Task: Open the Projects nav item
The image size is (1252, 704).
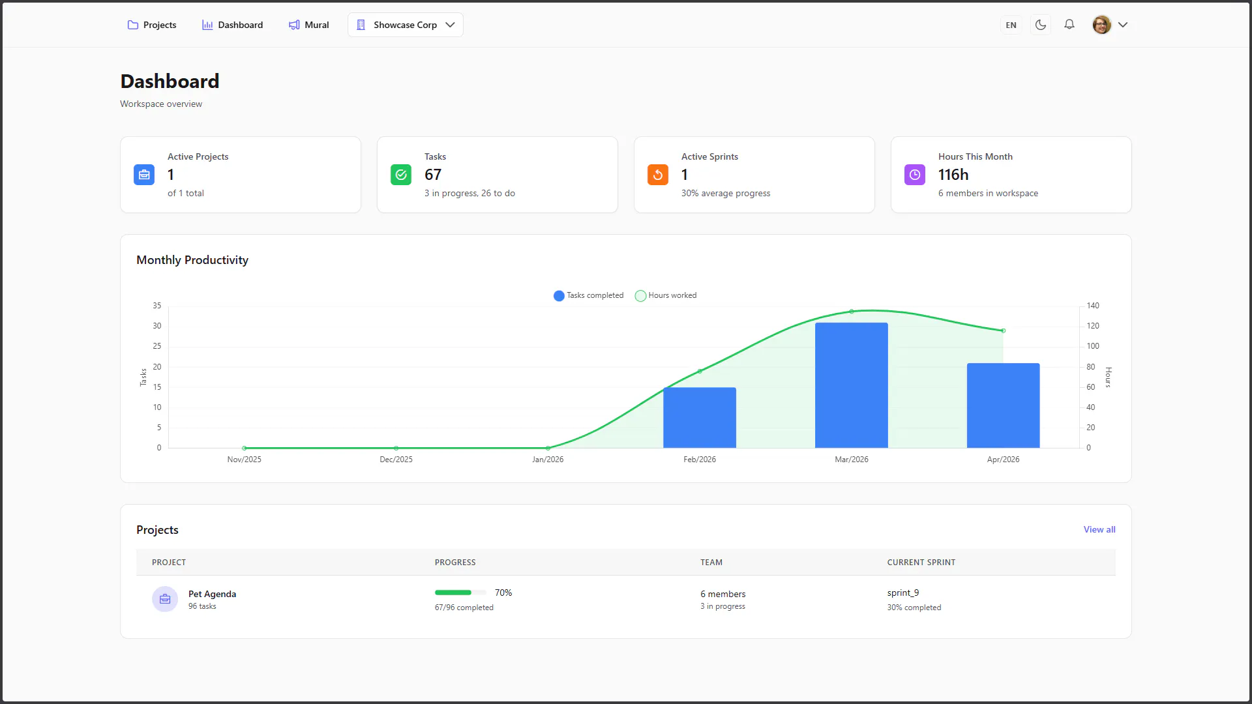Action: [152, 25]
